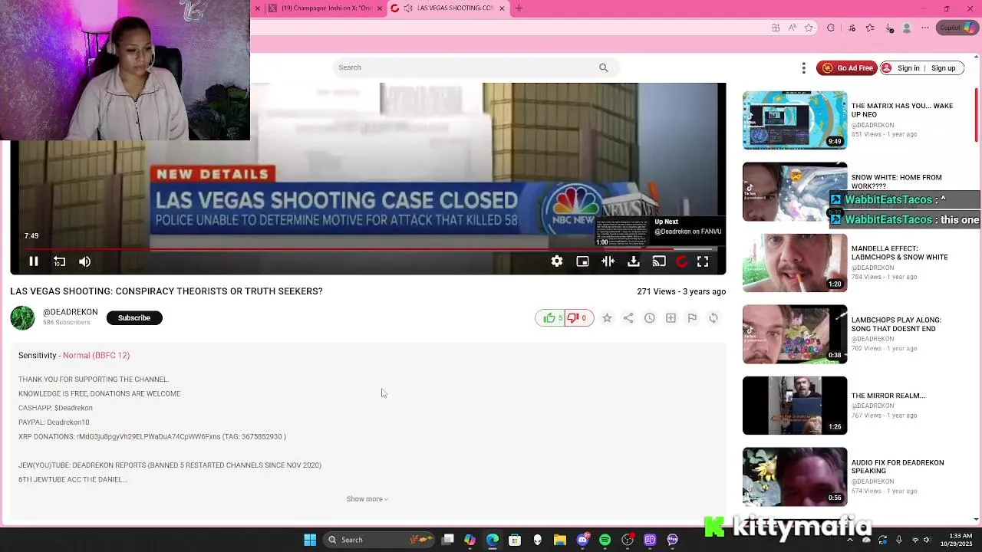Screen dimensions: 982x552
Task: Open a new browser tab
Action: click(519, 8)
